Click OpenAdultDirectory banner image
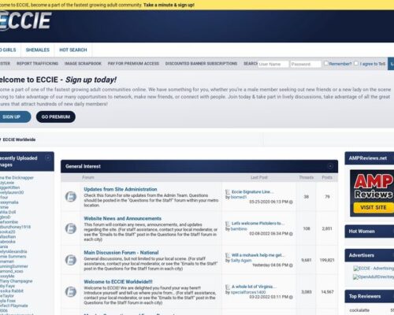The height and width of the screenshot is (315, 394). (374, 276)
